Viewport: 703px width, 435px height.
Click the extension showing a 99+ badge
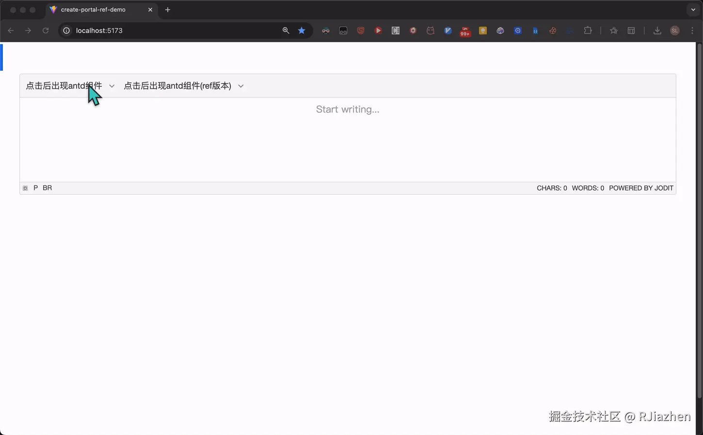[x=465, y=31]
